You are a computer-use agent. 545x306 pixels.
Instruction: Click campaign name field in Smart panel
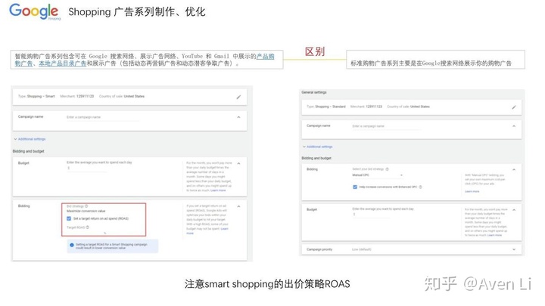(x=102, y=118)
